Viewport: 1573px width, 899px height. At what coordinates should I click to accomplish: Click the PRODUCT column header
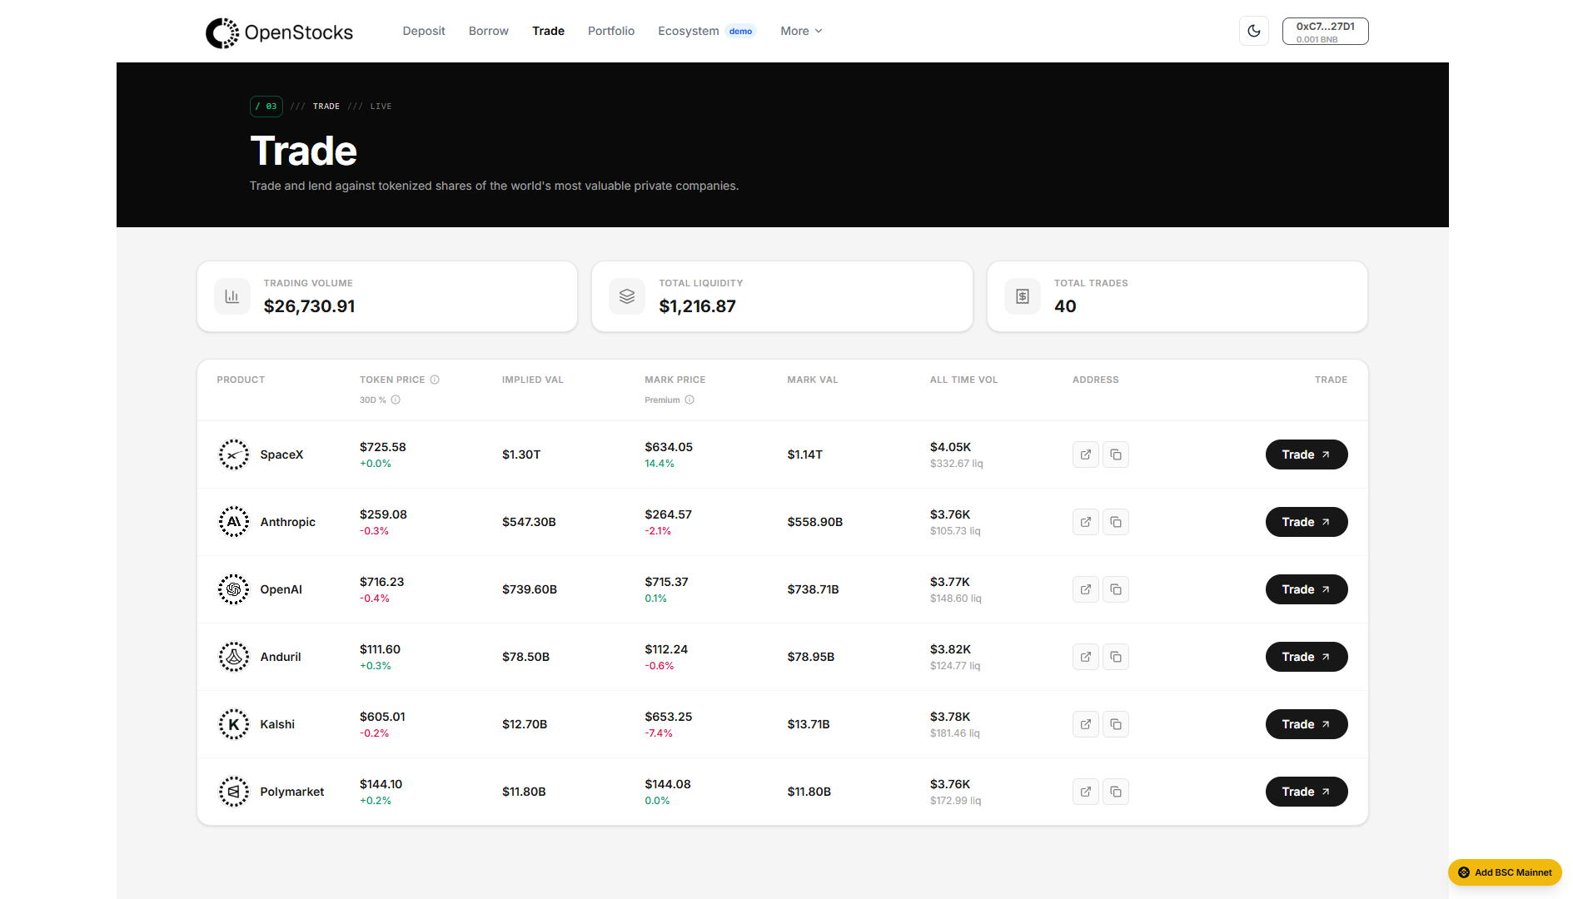(241, 380)
